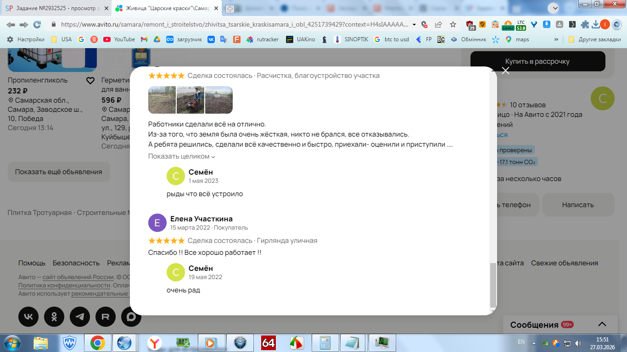Open VK social network footer icon
This screenshot has height=352, width=627.
point(28,317)
